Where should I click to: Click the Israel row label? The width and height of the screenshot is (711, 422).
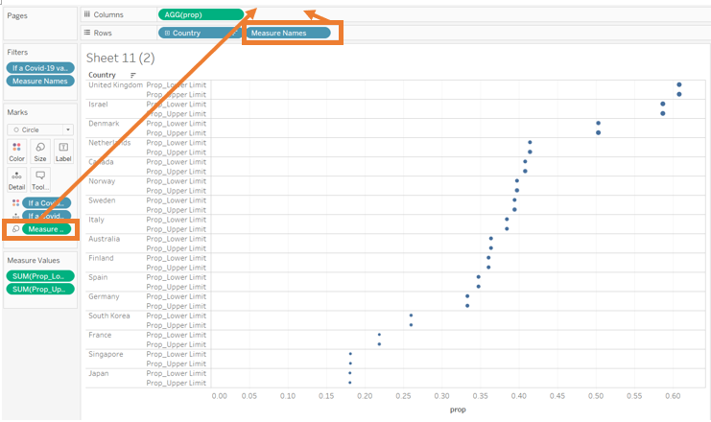tap(99, 105)
